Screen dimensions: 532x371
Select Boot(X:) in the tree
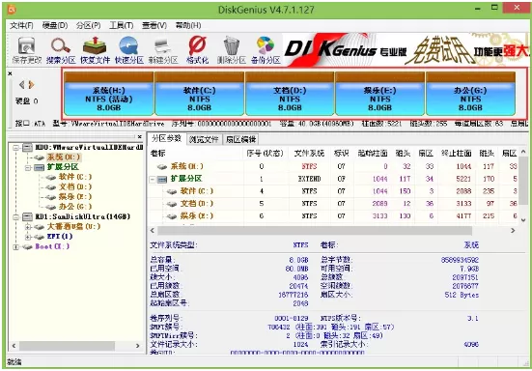[x=52, y=246]
